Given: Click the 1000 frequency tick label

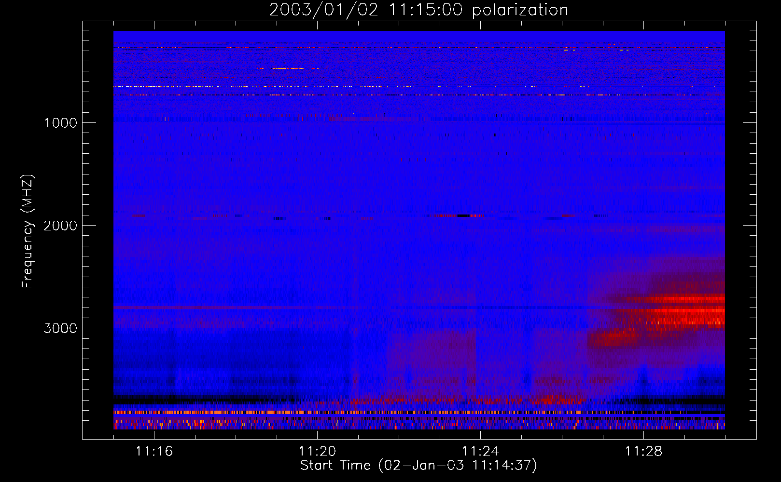Looking at the screenshot, I should [60, 123].
